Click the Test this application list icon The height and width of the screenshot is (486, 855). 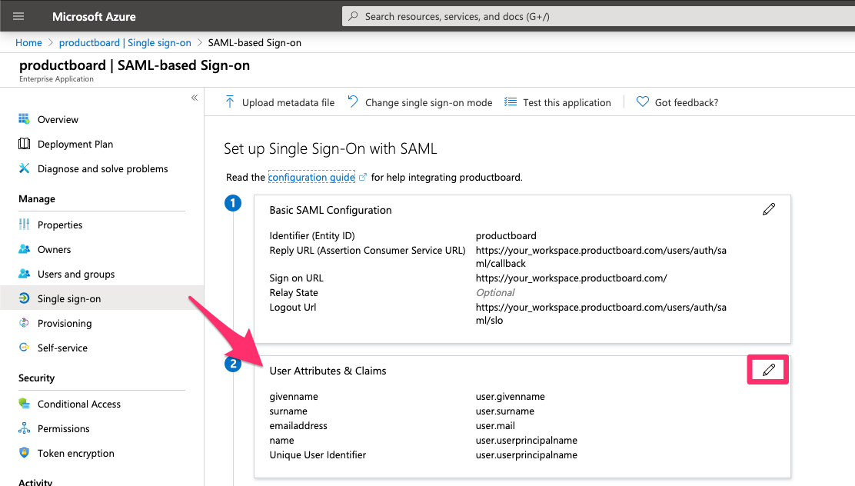click(511, 102)
